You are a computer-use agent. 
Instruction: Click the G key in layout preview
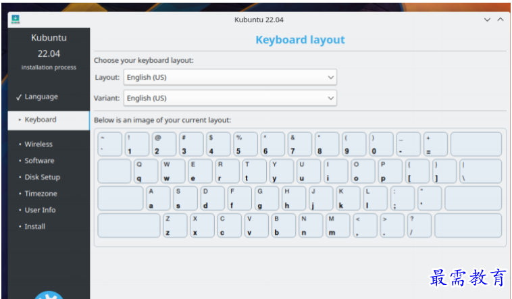tap(267, 198)
